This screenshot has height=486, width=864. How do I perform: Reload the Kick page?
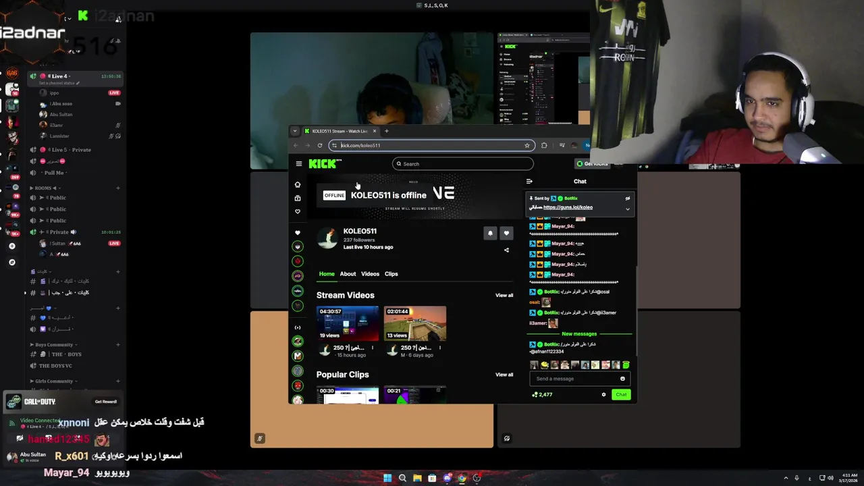coord(320,145)
